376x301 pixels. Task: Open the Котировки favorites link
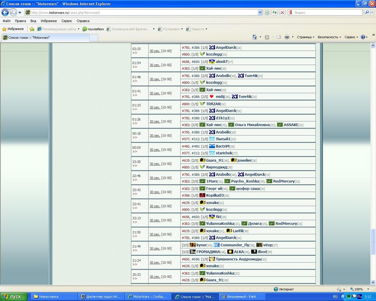(170, 29)
